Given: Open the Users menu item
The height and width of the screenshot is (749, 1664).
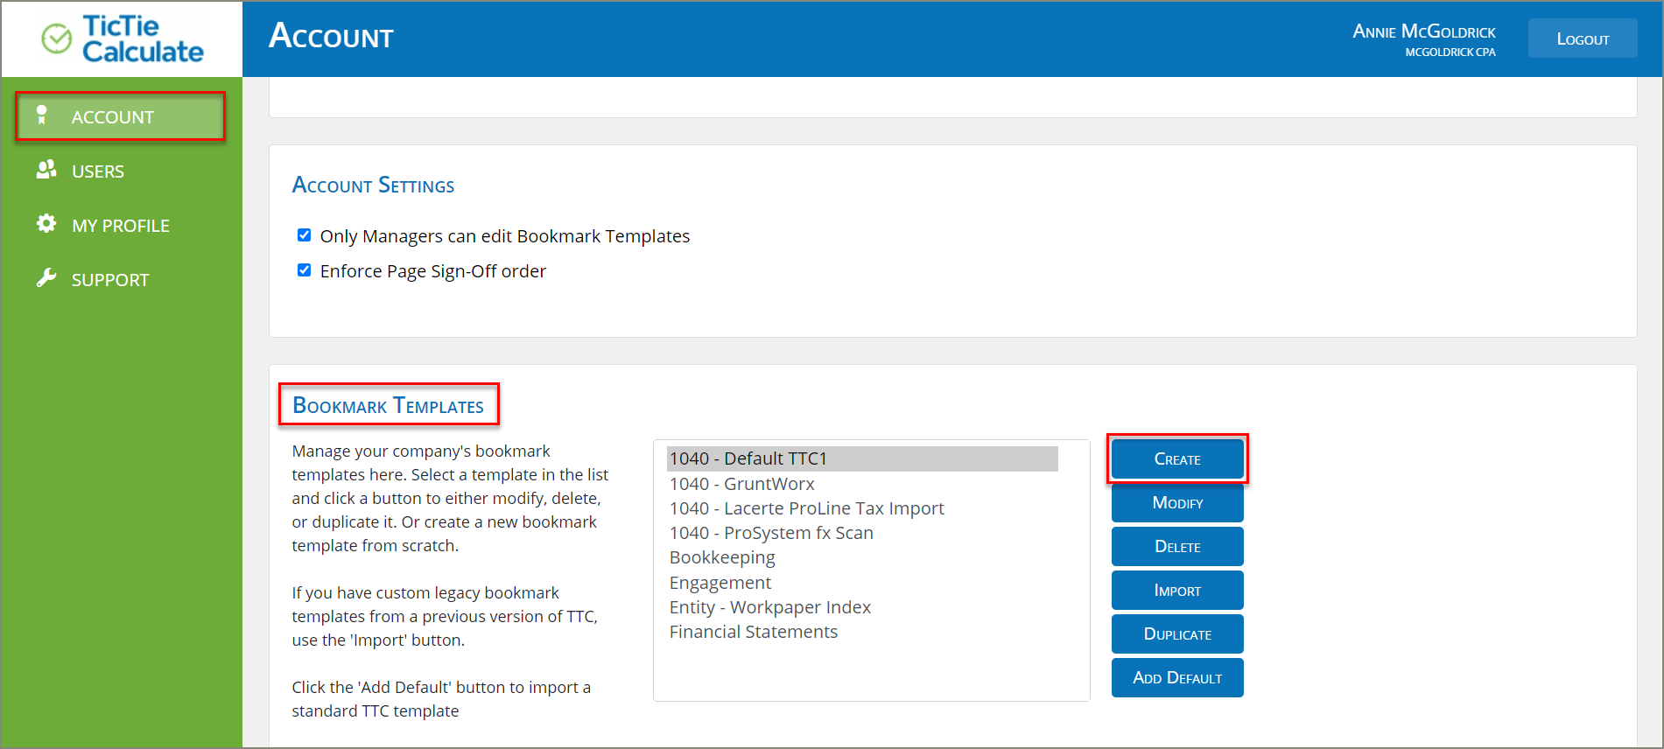Looking at the screenshot, I should click(97, 171).
